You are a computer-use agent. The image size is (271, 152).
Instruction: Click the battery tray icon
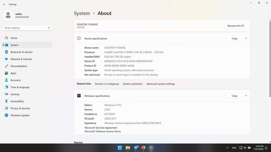[x=249, y=148]
